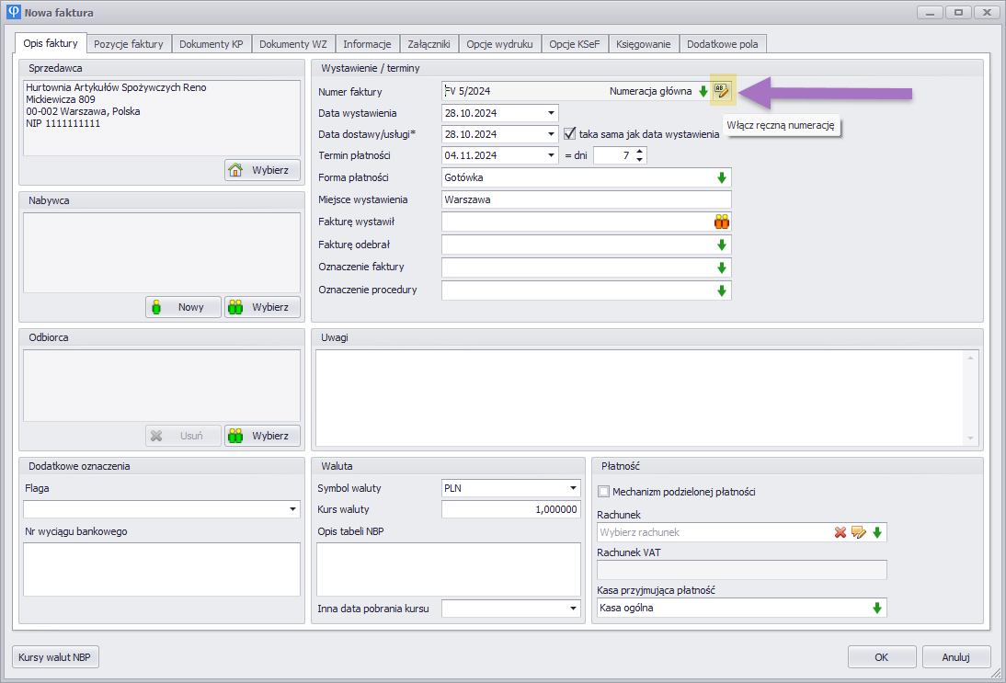Click the yellow tag icon in Rachunek field
Viewport: 1006px width, 683px height.
point(859,532)
